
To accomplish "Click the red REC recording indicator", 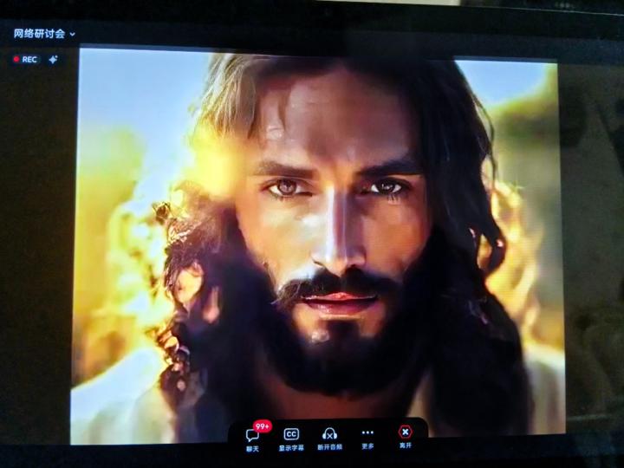I will click(x=25, y=60).
